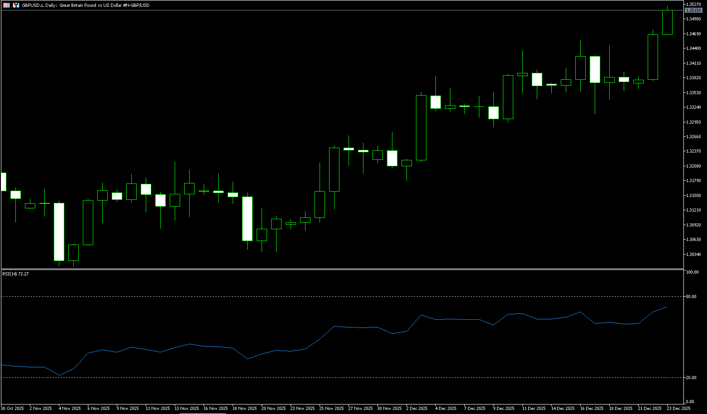Click the 20.00 RSI level label
Viewport: 707px width, 414px height.
pyautogui.click(x=691, y=378)
